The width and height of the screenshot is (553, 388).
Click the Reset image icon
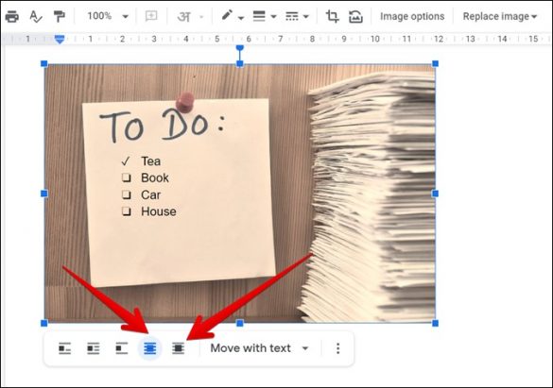[x=355, y=16]
